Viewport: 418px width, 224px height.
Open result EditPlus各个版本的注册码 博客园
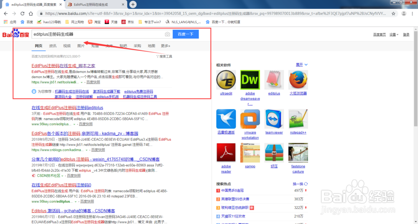[85, 133]
